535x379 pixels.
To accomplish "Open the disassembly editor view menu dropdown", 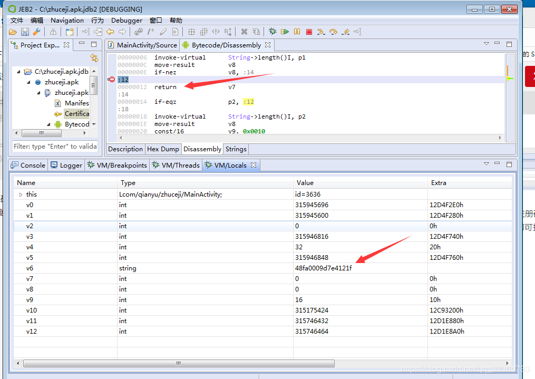I will [x=486, y=44].
